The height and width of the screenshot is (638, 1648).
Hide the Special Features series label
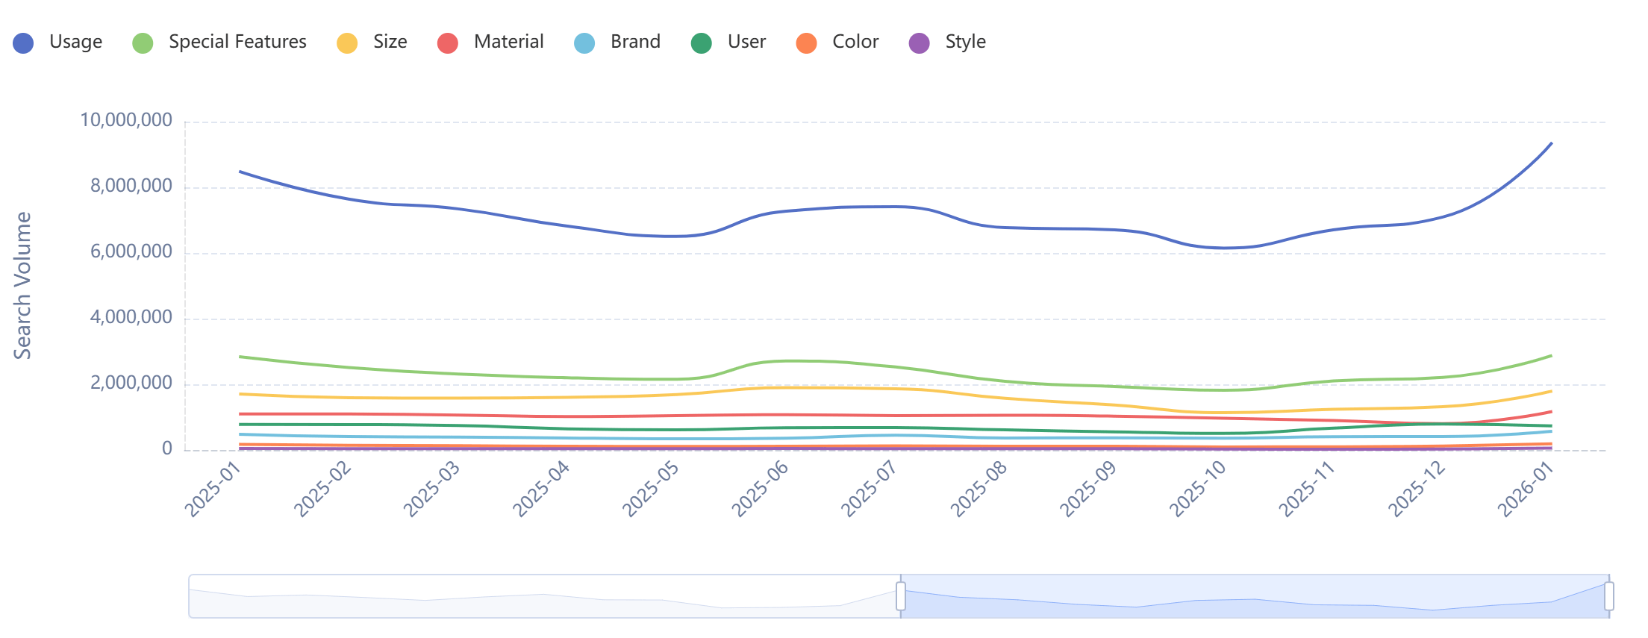[237, 42]
